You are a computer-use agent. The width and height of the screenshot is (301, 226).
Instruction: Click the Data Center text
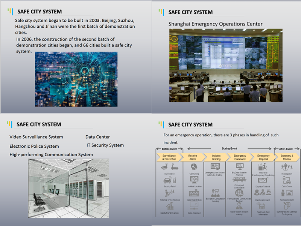coord(97,137)
